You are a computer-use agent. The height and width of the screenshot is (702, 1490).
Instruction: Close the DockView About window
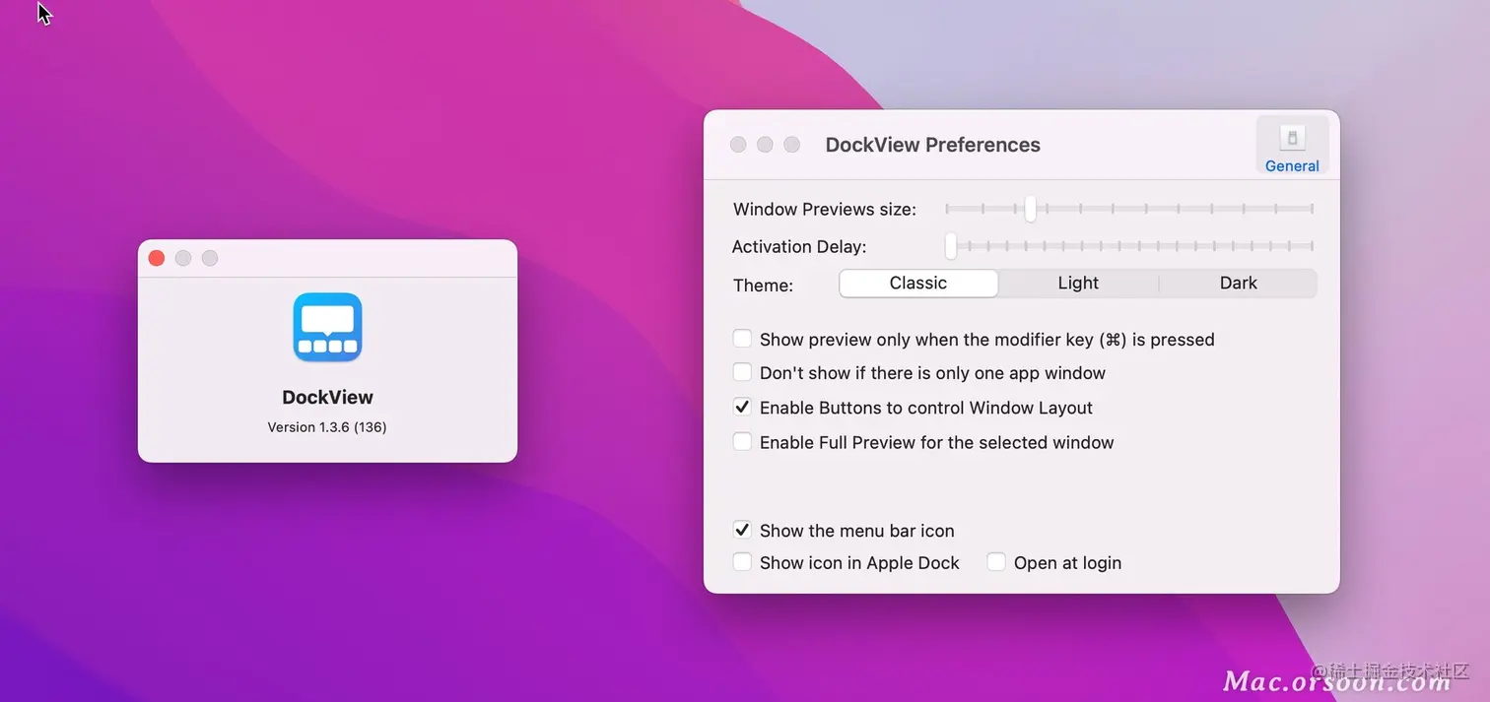tap(156, 258)
